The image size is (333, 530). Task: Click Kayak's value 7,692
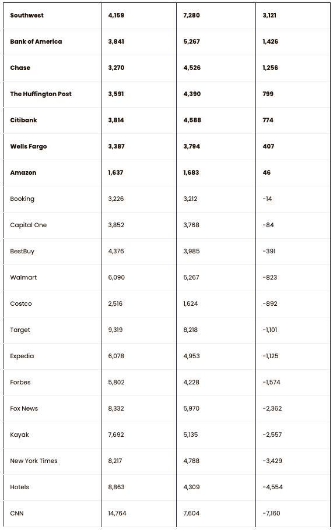(x=116, y=434)
